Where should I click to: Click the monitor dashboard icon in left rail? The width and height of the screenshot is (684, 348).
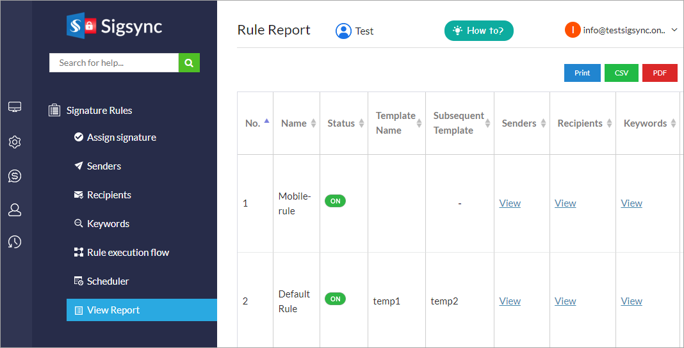pyautogui.click(x=15, y=107)
